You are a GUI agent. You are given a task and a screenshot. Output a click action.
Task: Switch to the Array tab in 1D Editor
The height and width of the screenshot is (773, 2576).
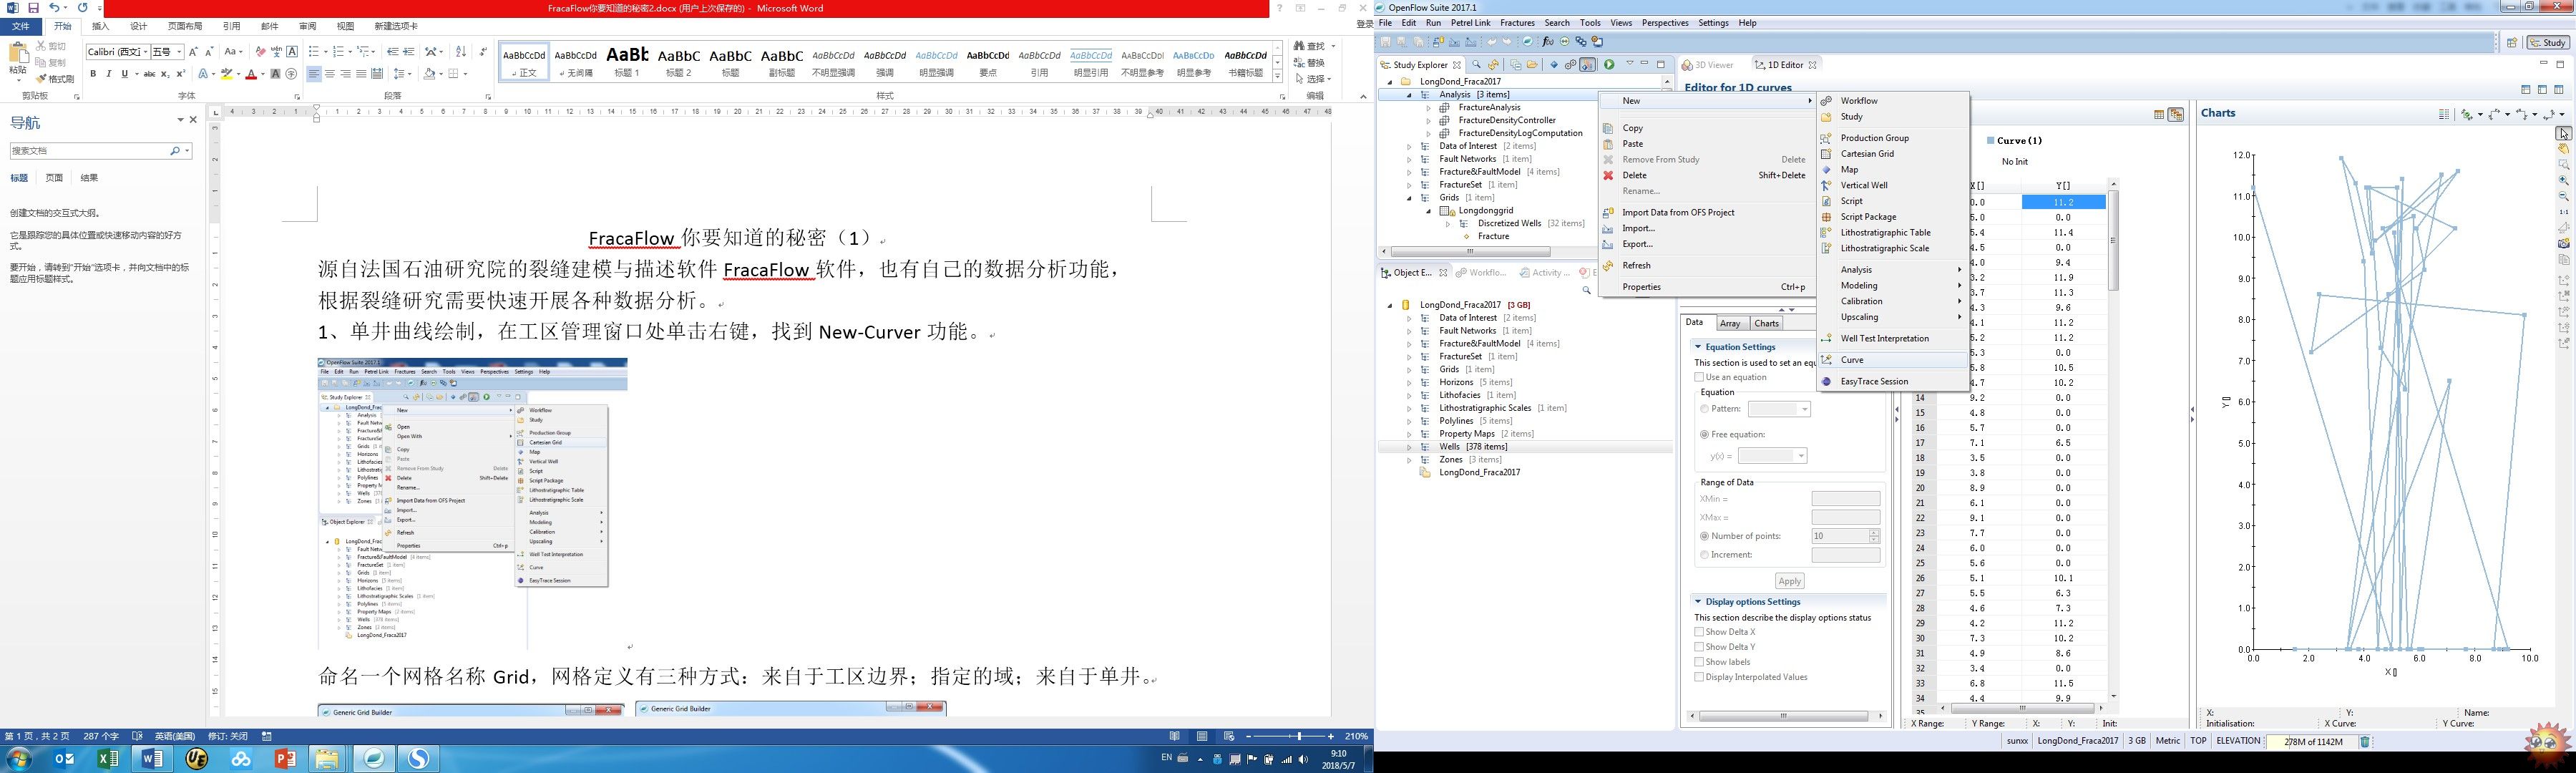1730,323
